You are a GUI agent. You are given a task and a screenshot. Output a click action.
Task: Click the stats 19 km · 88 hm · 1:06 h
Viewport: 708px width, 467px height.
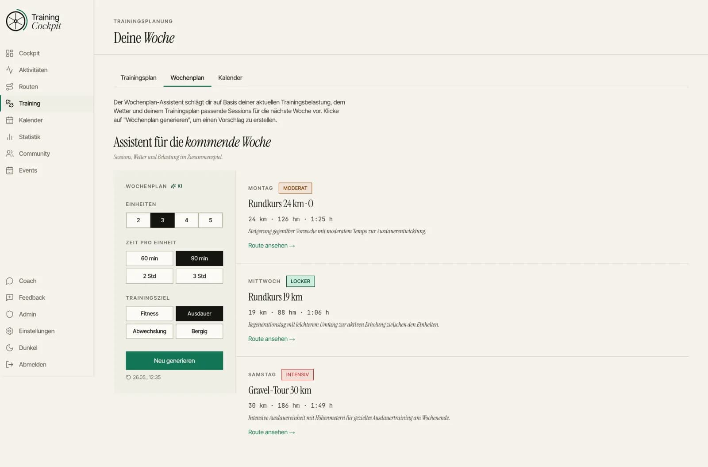(x=289, y=313)
